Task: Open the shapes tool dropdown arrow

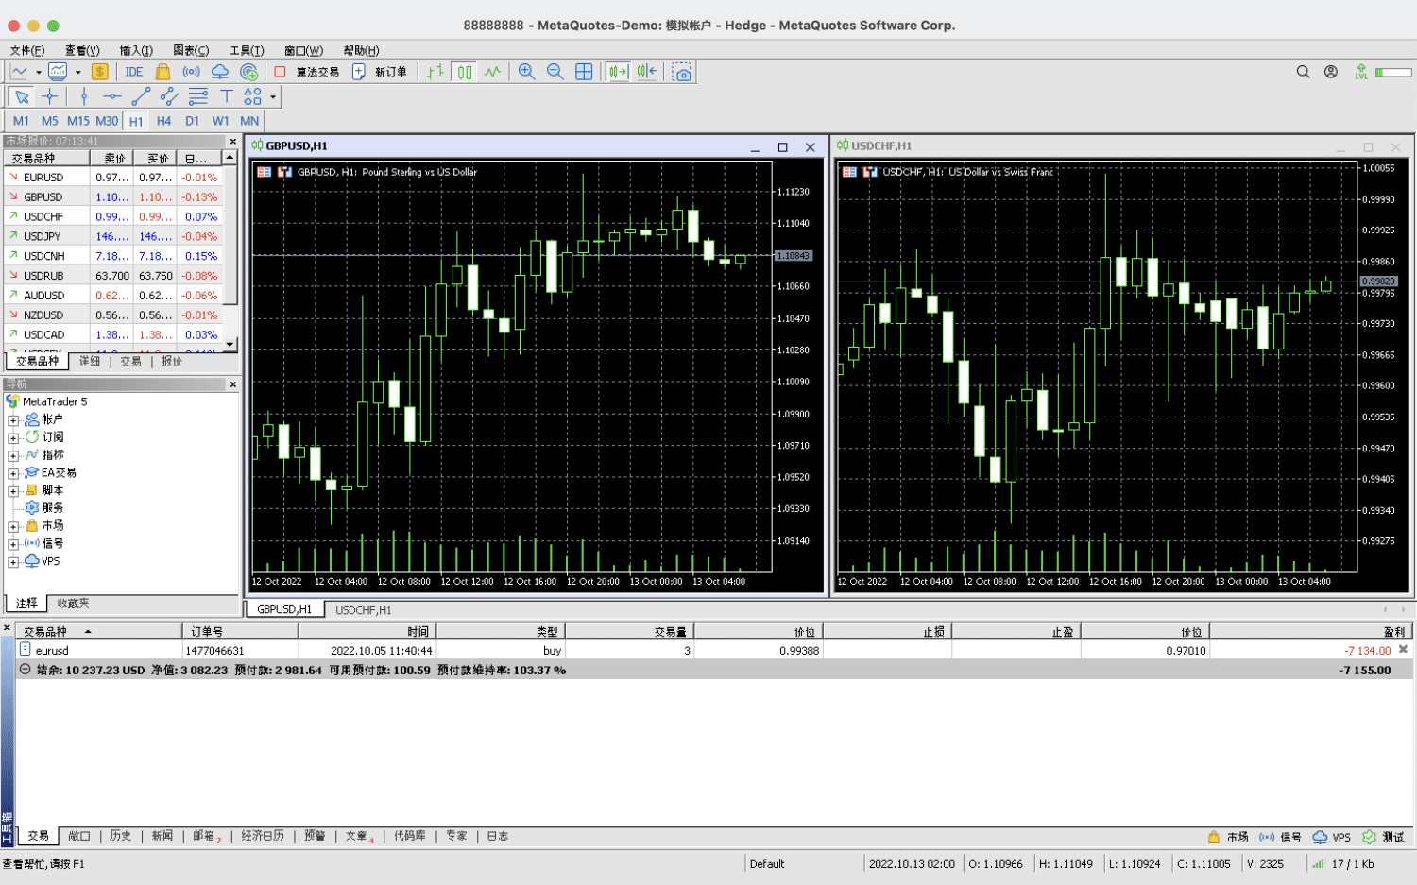Action: coord(273,96)
